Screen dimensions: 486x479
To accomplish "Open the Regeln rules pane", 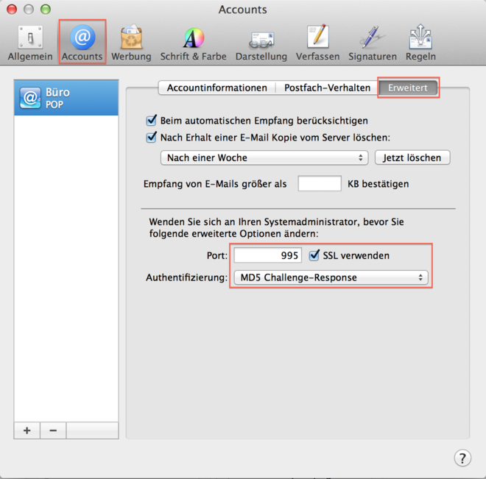I will click(420, 43).
